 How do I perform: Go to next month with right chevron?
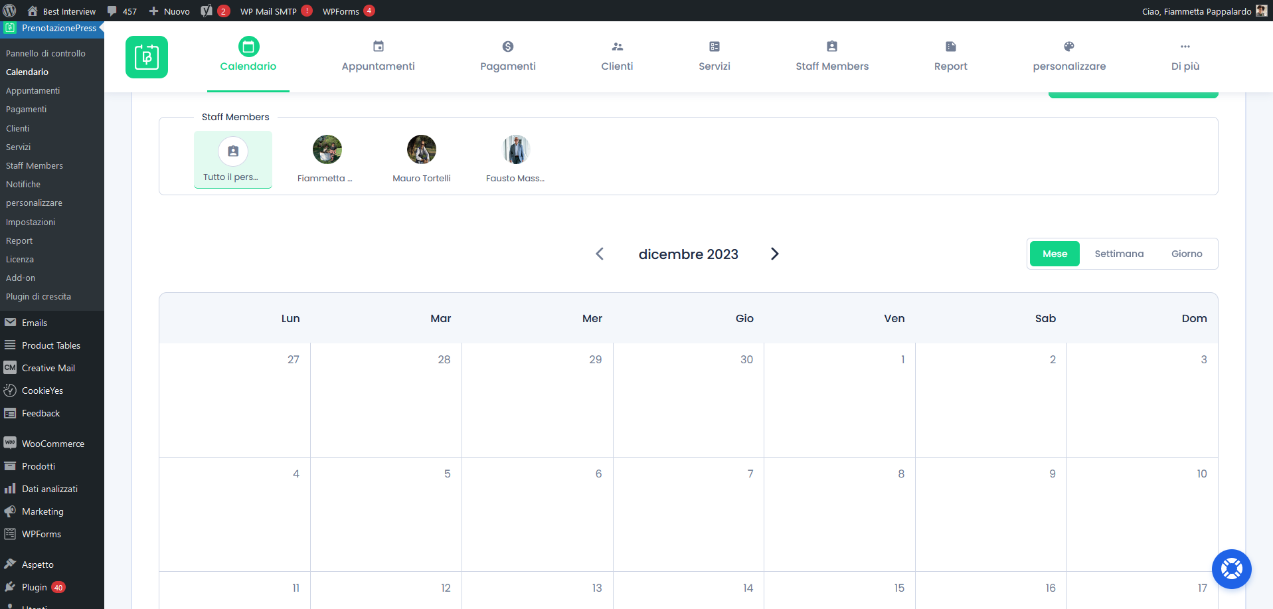tap(774, 254)
